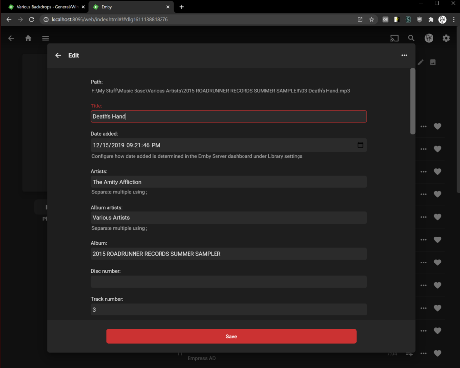Open search with magnifying glass icon

[x=411, y=38]
